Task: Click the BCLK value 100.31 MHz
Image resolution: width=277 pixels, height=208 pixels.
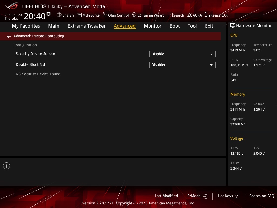Action: point(239,65)
